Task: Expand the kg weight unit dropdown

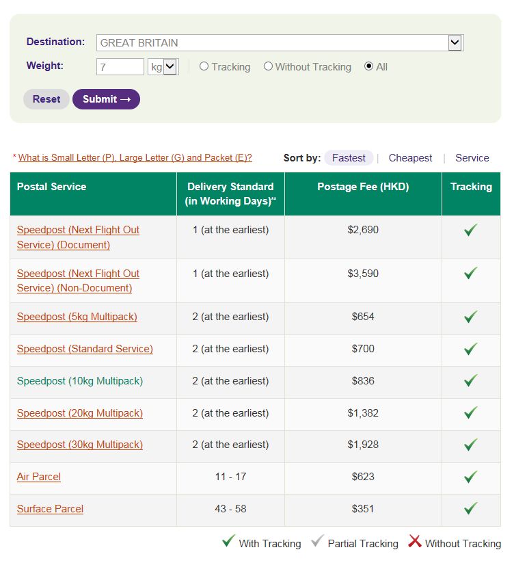Action: (x=170, y=66)
